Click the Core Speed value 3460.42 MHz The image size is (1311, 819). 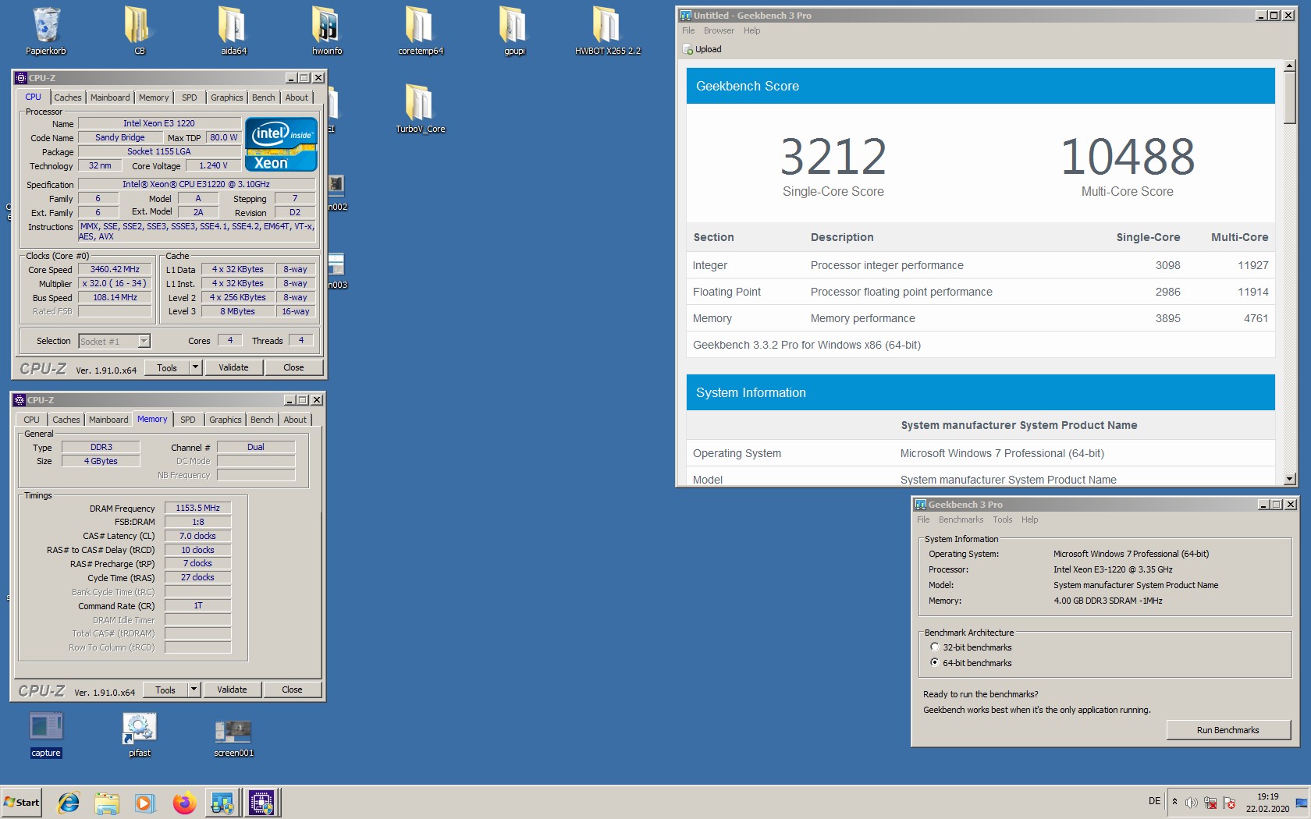(115, 269)
